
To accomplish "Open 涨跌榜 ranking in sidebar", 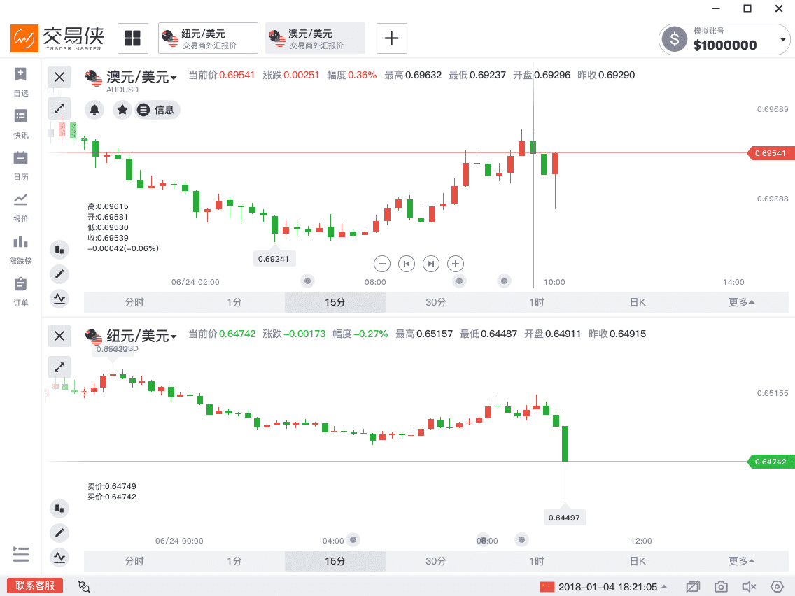I will 20,248.
